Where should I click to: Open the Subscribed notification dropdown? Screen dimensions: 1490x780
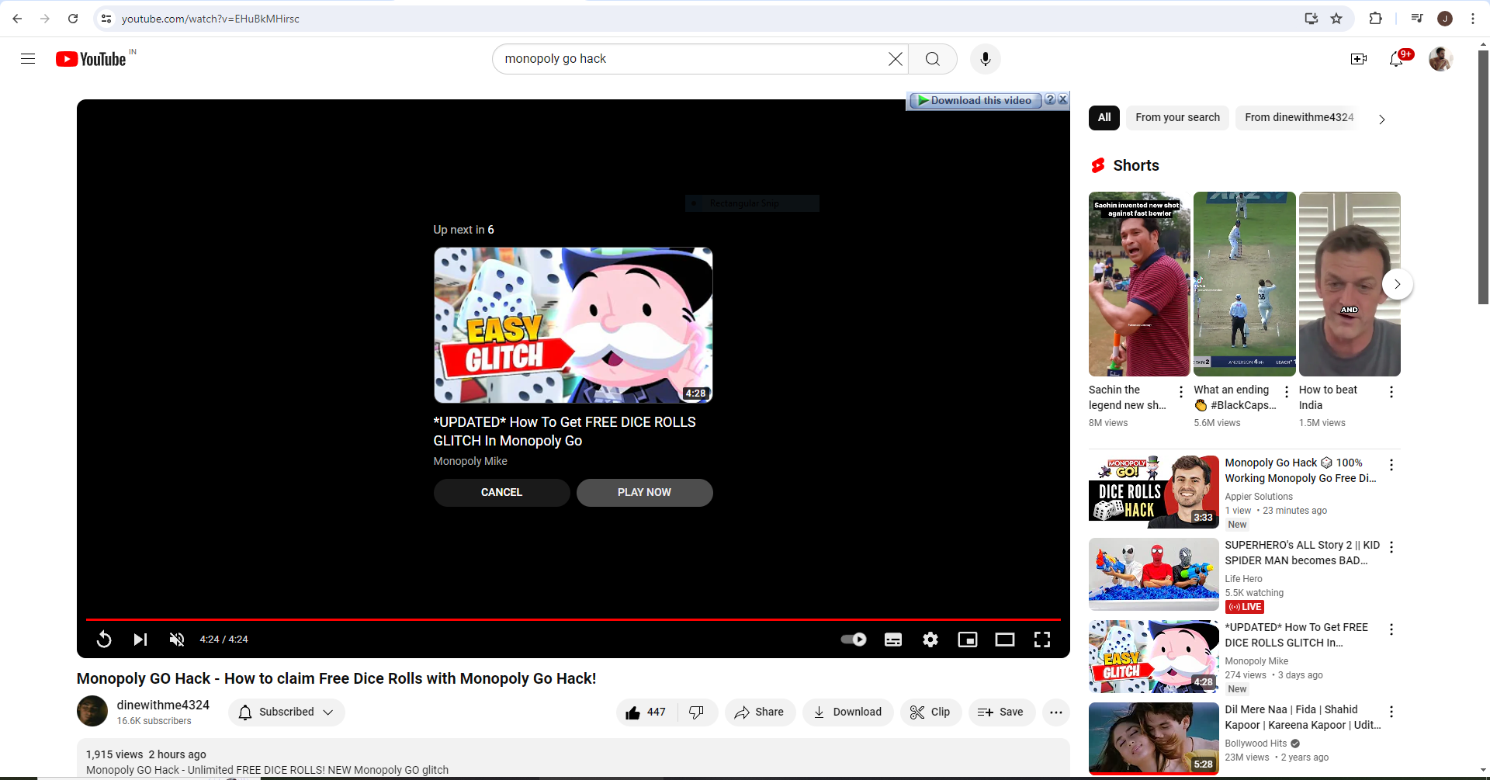(286, 712)
